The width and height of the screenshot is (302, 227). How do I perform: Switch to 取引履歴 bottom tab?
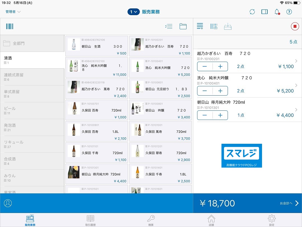(x=91, y=220)
